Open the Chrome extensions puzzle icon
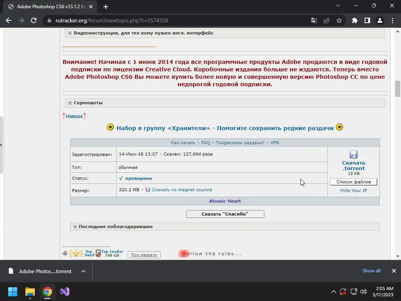 (x=355, y=20)
